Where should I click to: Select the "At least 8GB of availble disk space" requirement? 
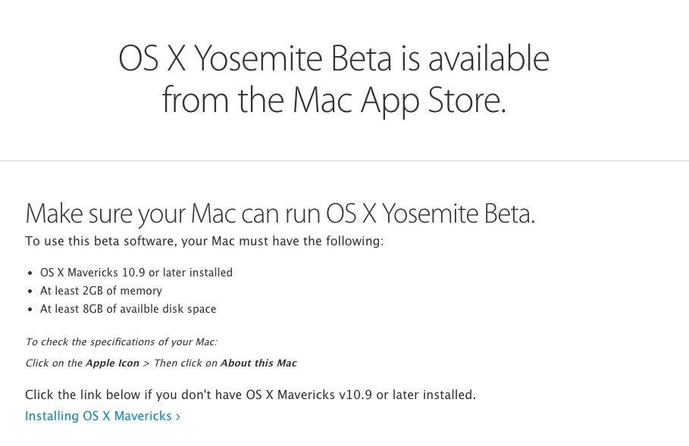coord(128,309)
